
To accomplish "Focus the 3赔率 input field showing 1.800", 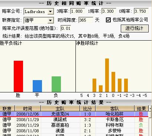I will click(x=78, y=12).
